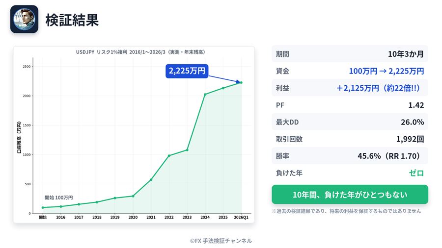
Task: Click the 2026Q1 data point on the line
Action: coord(241,82)
